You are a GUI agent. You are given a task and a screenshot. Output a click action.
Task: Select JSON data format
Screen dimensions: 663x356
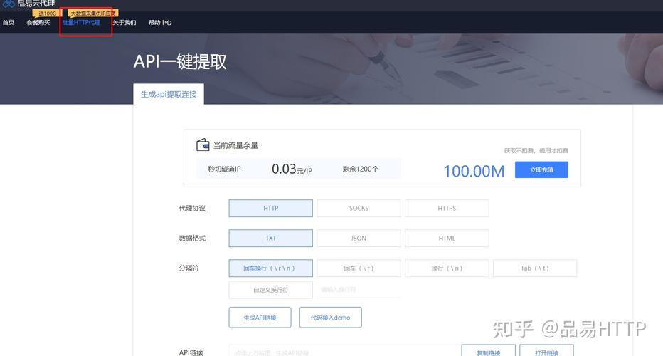point(359,239)
